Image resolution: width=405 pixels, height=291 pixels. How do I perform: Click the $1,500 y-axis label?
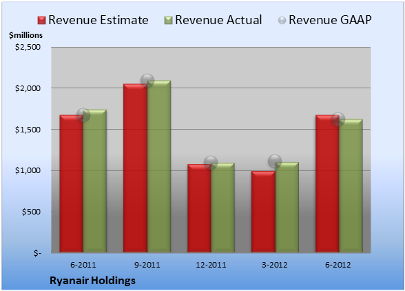[x=28, y=130]
